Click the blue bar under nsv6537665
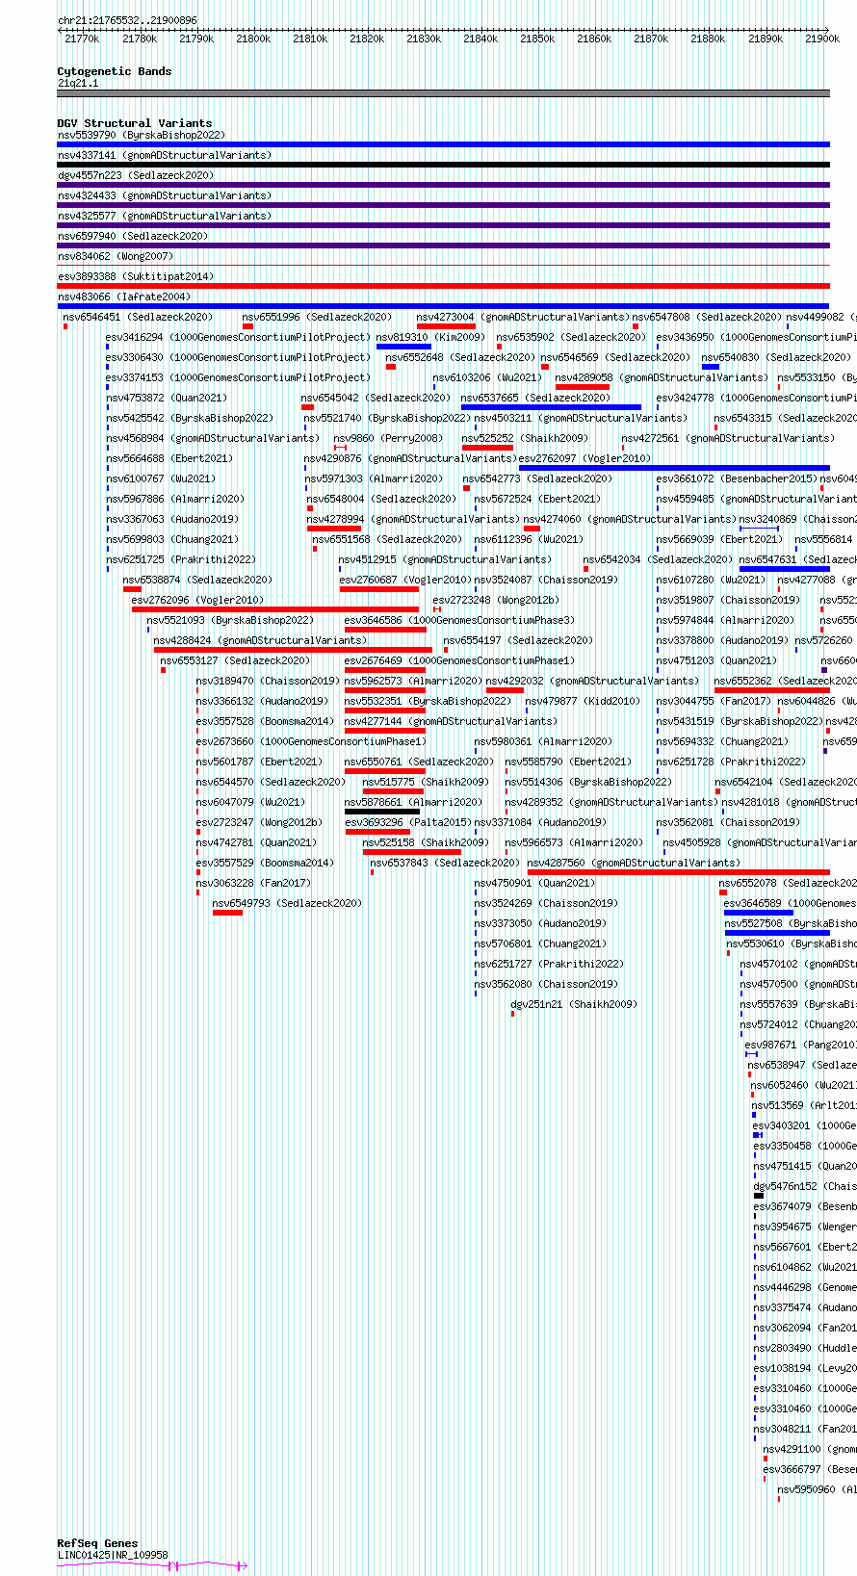Image resolution: width=857 pixels, height=1576 pixels. 552,407
